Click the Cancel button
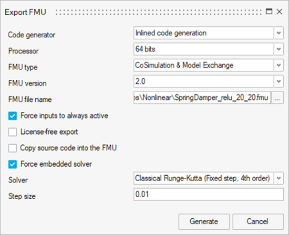The width and height of the screenshot is (289, 235). click(258, 222)
